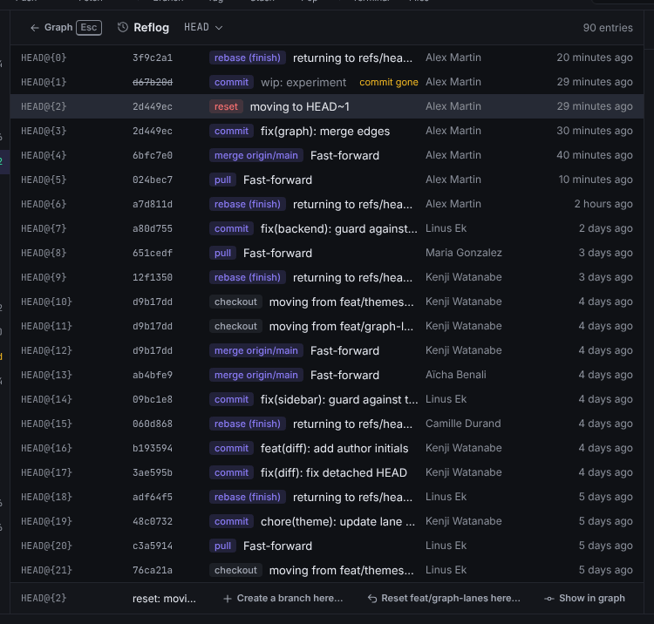This screenshot has height=624, width=654.
Task: Click hash 024bec7
Action: click(153, 180)
